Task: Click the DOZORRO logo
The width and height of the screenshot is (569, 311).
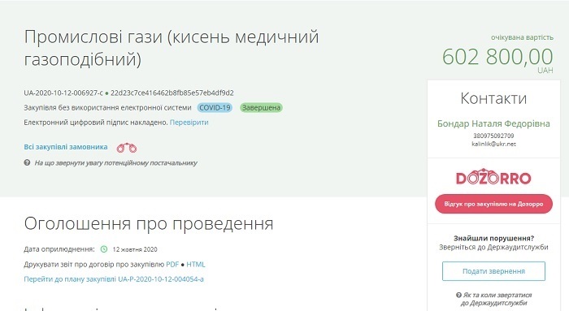Action: (x=493, y=177)
